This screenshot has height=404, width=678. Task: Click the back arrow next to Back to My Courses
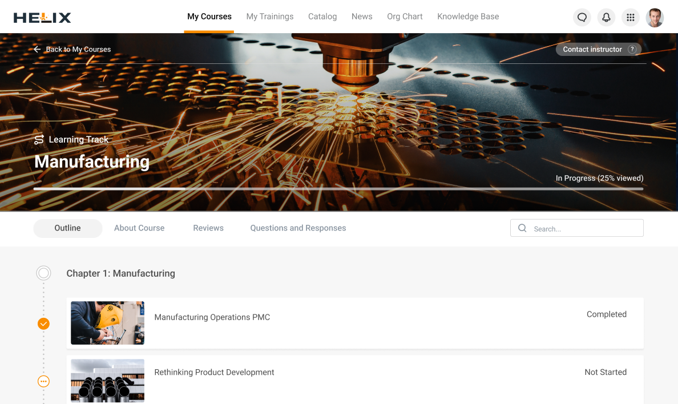click(37, 49)
